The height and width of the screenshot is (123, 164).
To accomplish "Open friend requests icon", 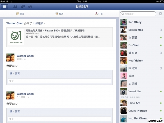I will pos(15,7).
